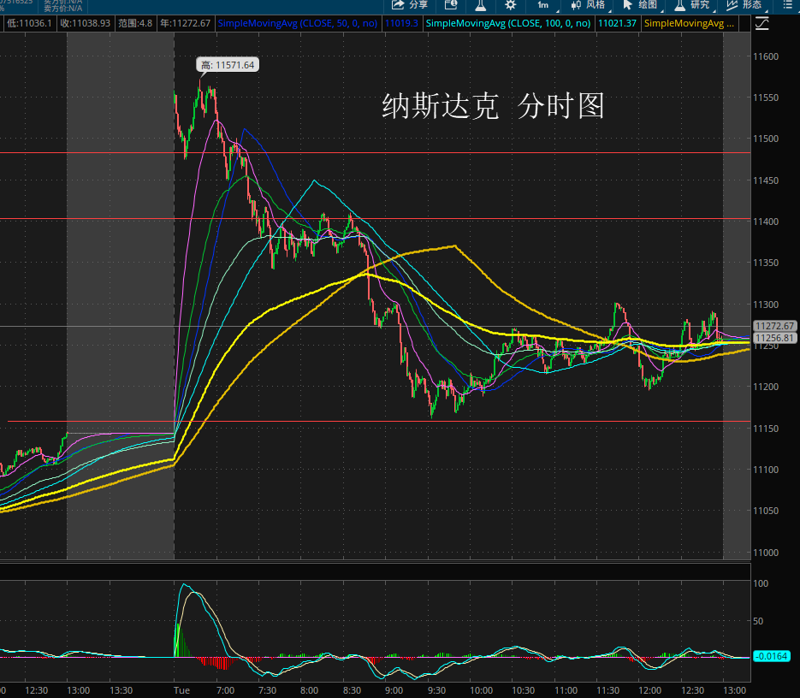Click the 9:30 time axis label
Viewport: 800px width, 698px height.
click(436, 690)
